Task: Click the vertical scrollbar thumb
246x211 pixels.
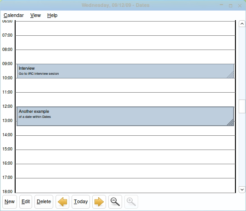Action: click(242, 106)
